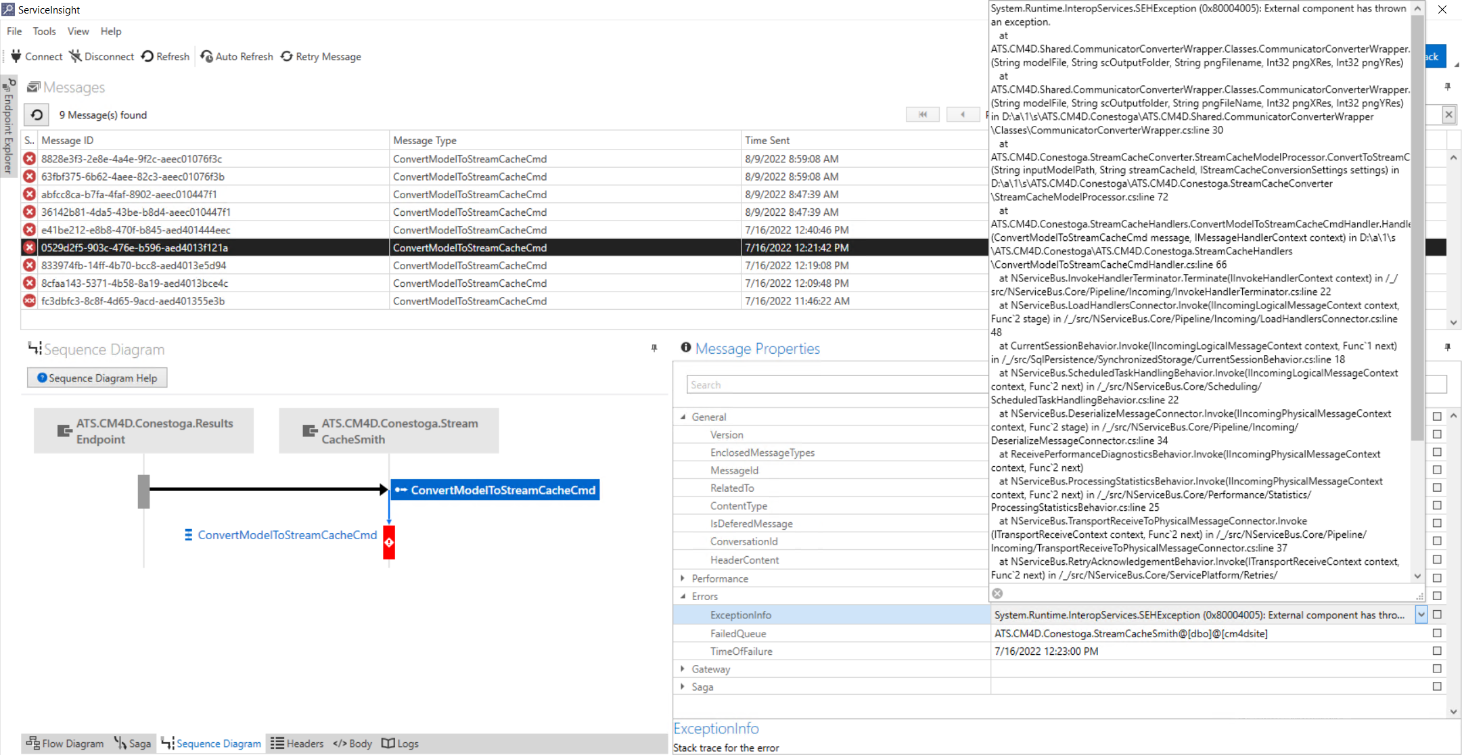1462x755 pixels.
Task: Open Sequence Diagram Help
Action: coord(97,378)
